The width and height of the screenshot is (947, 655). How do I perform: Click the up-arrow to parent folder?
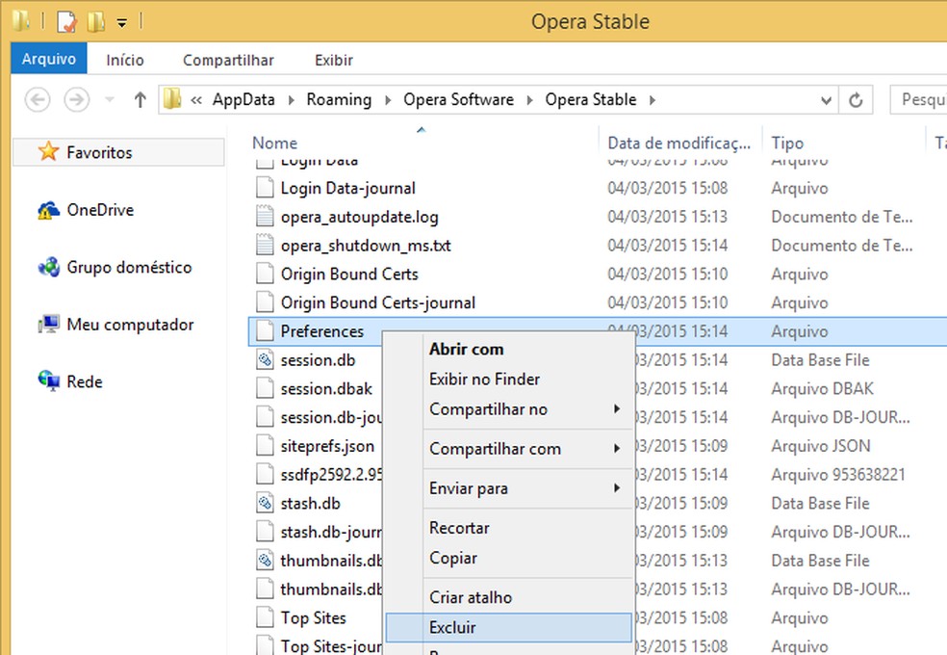[142, 99]
